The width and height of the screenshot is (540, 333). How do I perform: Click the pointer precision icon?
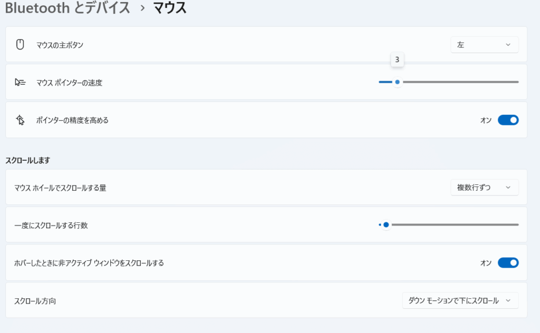point(21,120)
